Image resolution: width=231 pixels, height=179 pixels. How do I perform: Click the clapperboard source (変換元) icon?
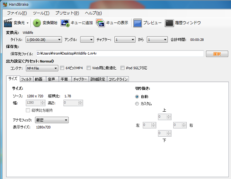pyautogui.click(x=8, y=23)
